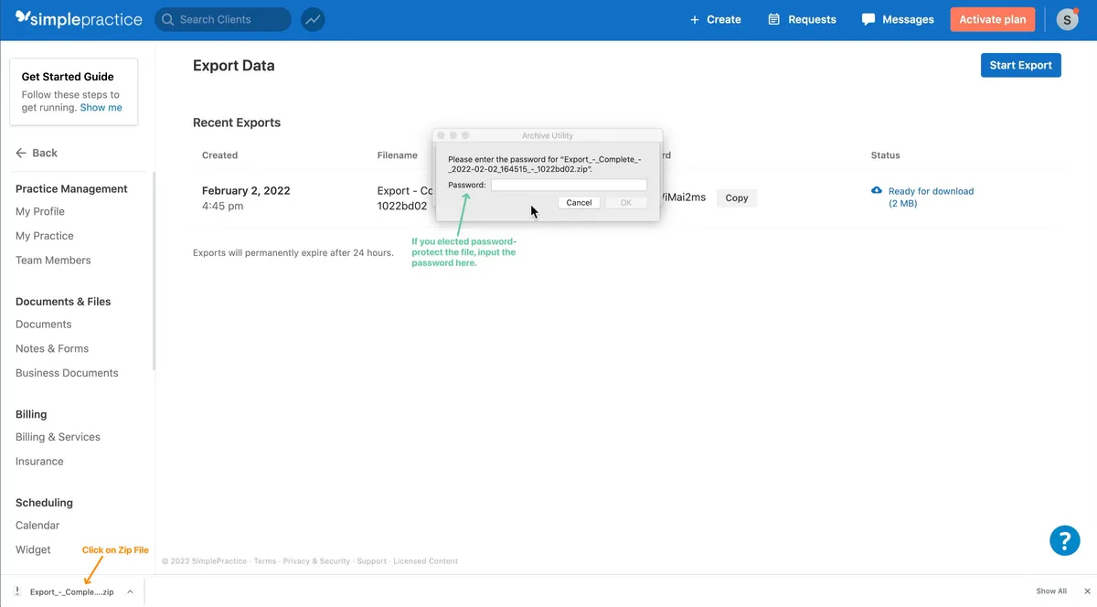The height and width of the screenshot is (607, 1097).
Task: Open the SimplePractice home logo
Action: (79, 19)
